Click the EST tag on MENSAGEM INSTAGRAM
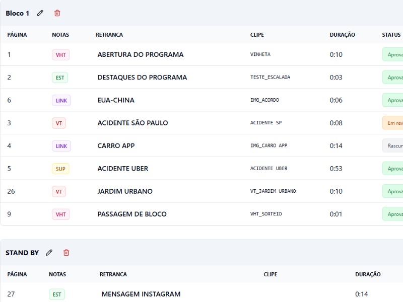This screenshot has height=302, width=403. (x=57, y=294)
